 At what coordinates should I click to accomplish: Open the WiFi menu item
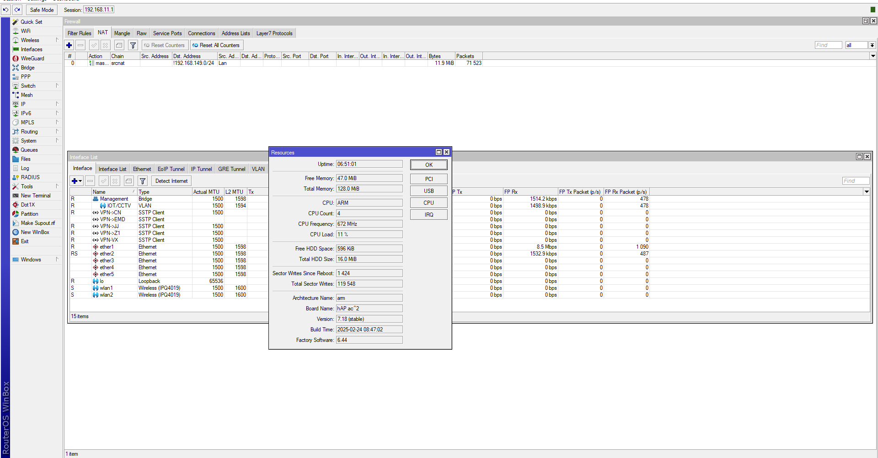[x=26, y=31]
